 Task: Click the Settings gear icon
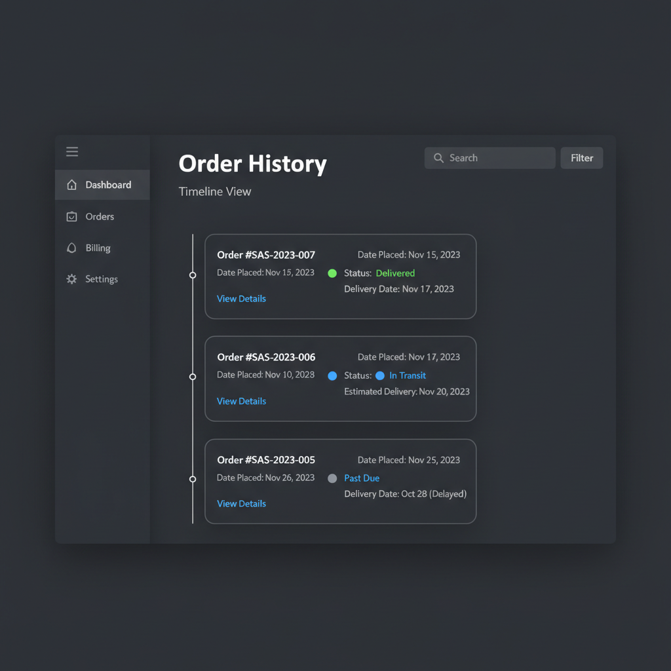click(71, 279)
